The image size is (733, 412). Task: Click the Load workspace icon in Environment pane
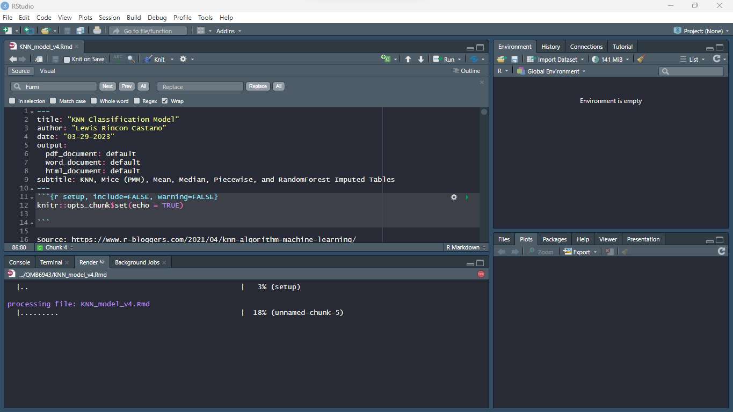click(x=502, y=60)
